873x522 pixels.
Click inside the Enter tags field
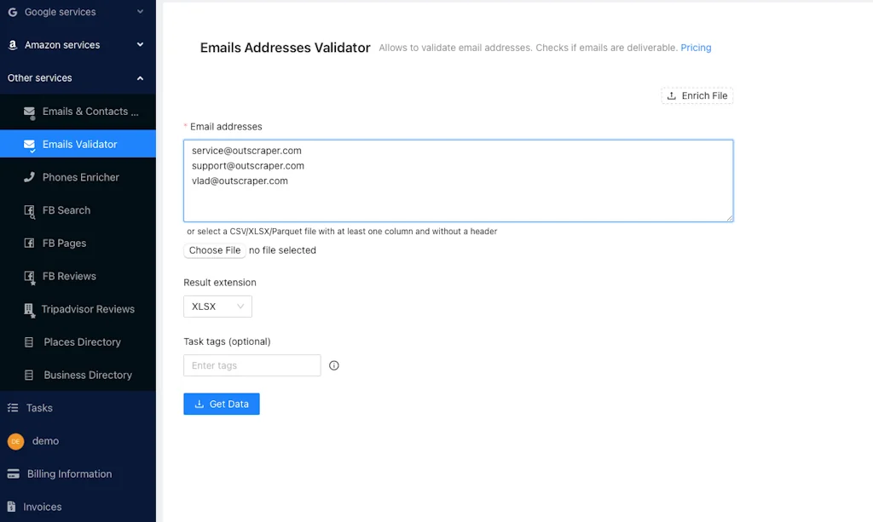pyautogui.click(x=251, y=364)
